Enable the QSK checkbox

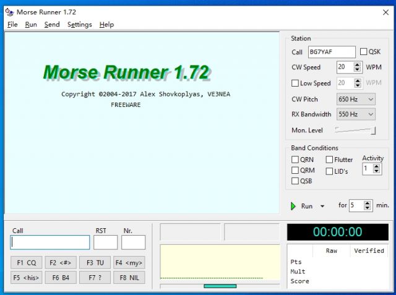point(363,52)
